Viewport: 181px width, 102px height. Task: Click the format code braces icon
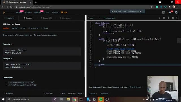coord(164,18)
